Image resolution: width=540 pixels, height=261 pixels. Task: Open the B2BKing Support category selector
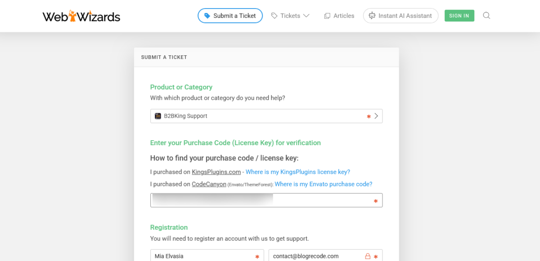tap(266, 116)
